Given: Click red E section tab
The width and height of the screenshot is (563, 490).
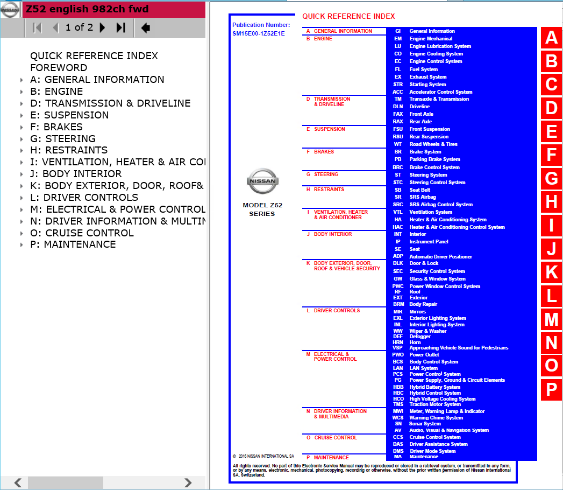Looking at the screenshot, I should [x=552, y=131].
